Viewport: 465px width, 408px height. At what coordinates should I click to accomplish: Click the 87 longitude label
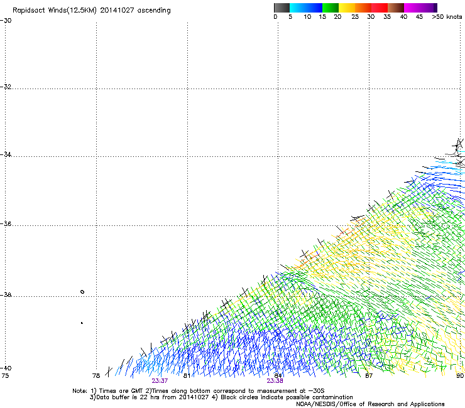tap(369, 376)
